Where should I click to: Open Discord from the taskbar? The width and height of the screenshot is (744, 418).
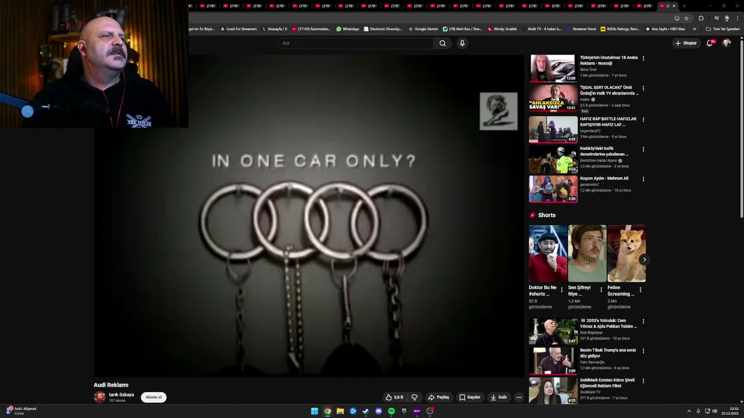coord(378,411)
